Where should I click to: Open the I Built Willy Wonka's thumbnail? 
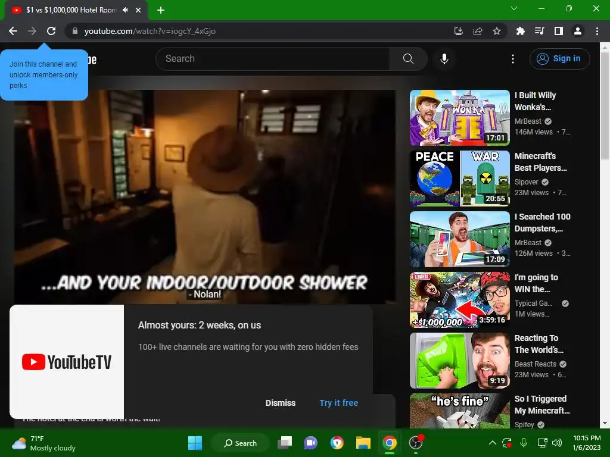tap(460, 118)
